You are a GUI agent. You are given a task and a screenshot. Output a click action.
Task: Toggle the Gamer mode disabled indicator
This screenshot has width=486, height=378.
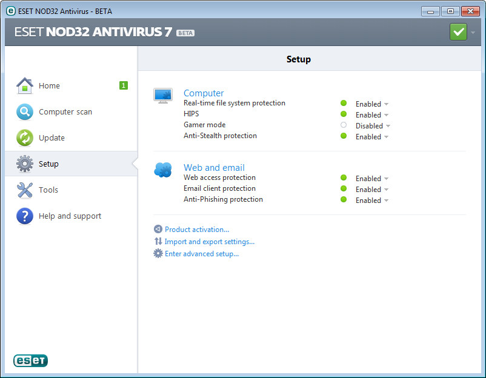click(344, 125)
